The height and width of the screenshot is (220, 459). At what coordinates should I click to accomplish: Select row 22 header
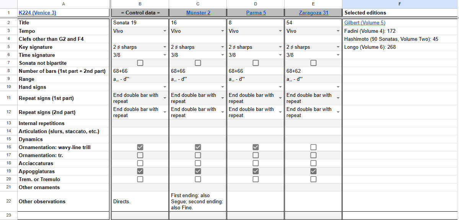8,201
